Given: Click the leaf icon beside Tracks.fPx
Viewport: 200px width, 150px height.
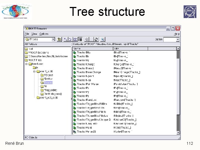Looking at the screenshot, I should 74,88.
